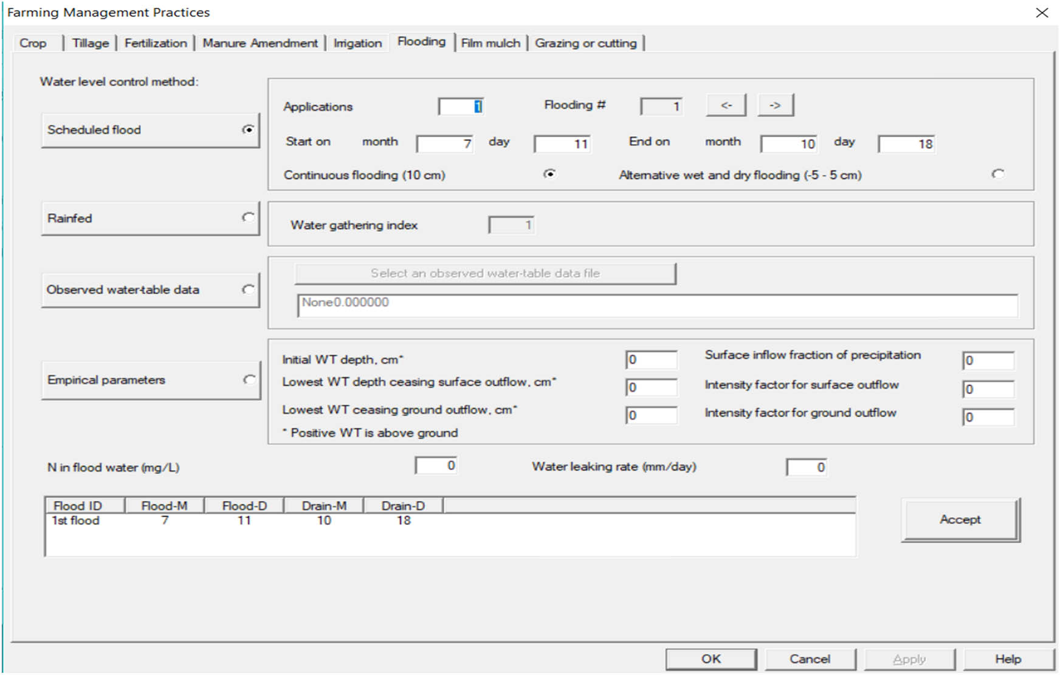
Task: Select the Scheduled flood radio button
Action: [248, 130]
